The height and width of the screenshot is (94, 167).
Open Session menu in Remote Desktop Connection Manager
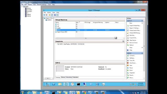click(30, 5)
